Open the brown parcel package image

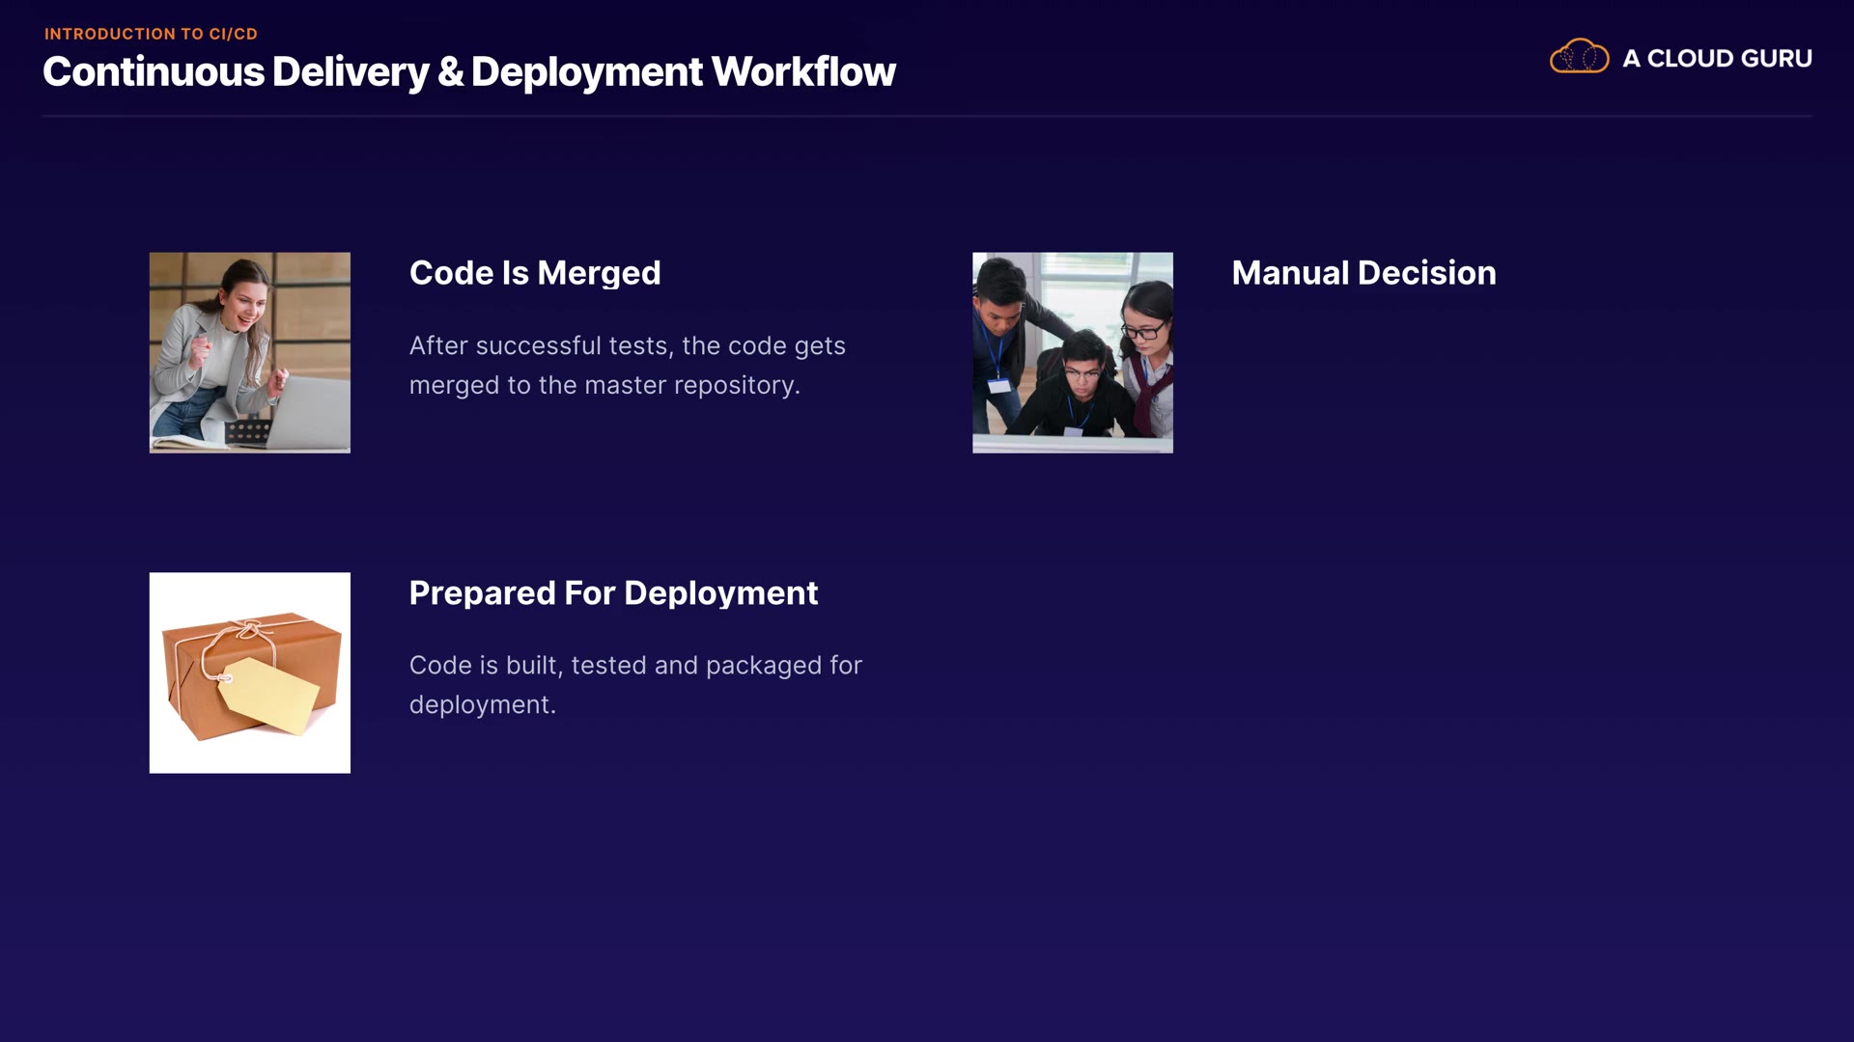coord(249,672)
